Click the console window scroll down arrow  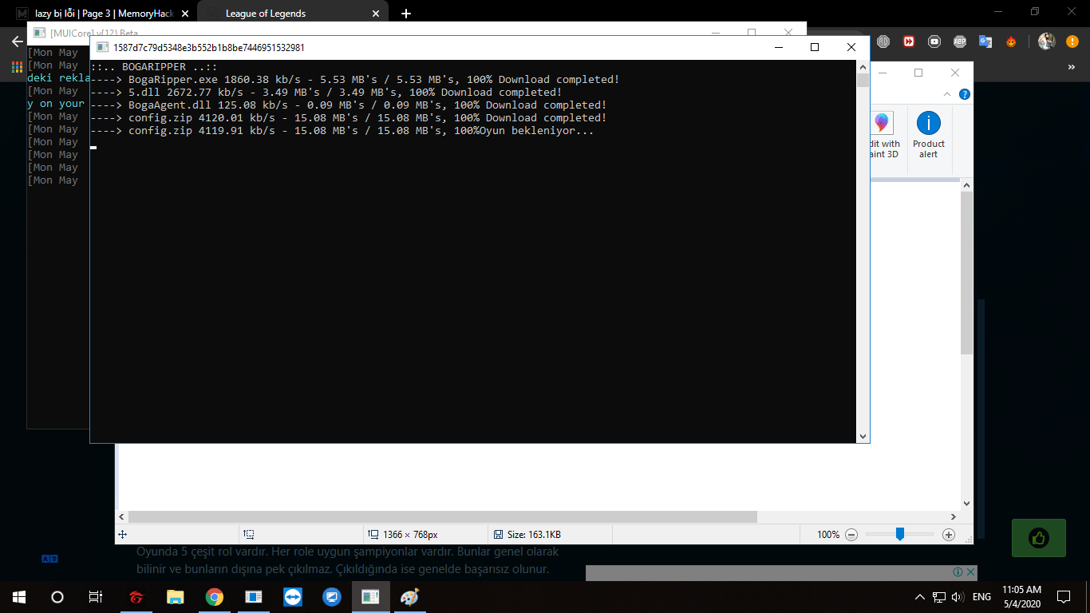862,437
